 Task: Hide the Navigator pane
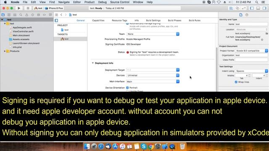point(252,8)
